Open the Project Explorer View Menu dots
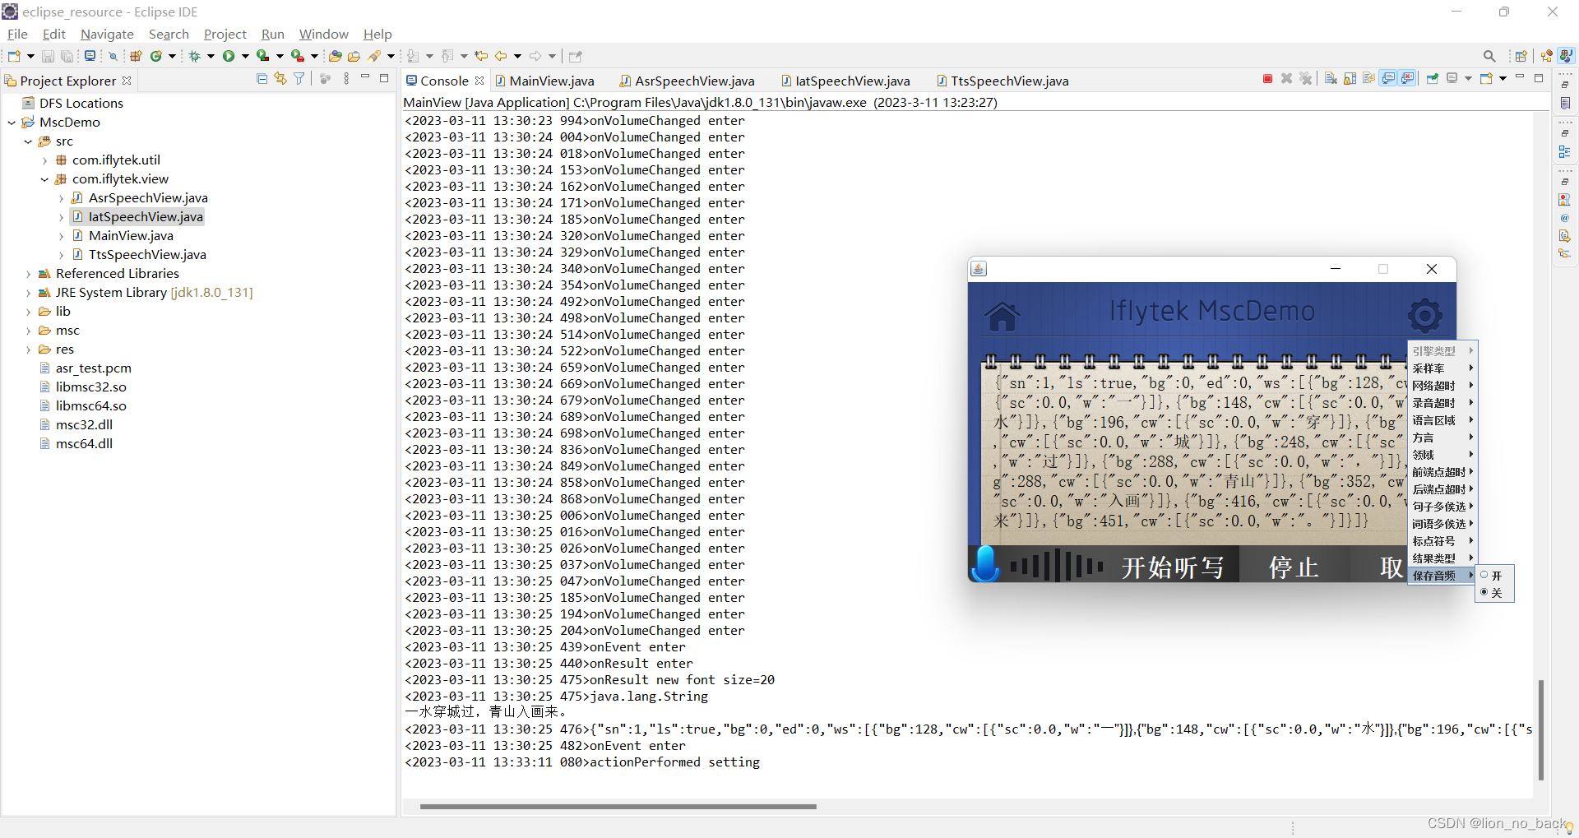Image resolution: width=1579 pixels, height=838 pixels. pyautogui.click(x=346, y=78)
